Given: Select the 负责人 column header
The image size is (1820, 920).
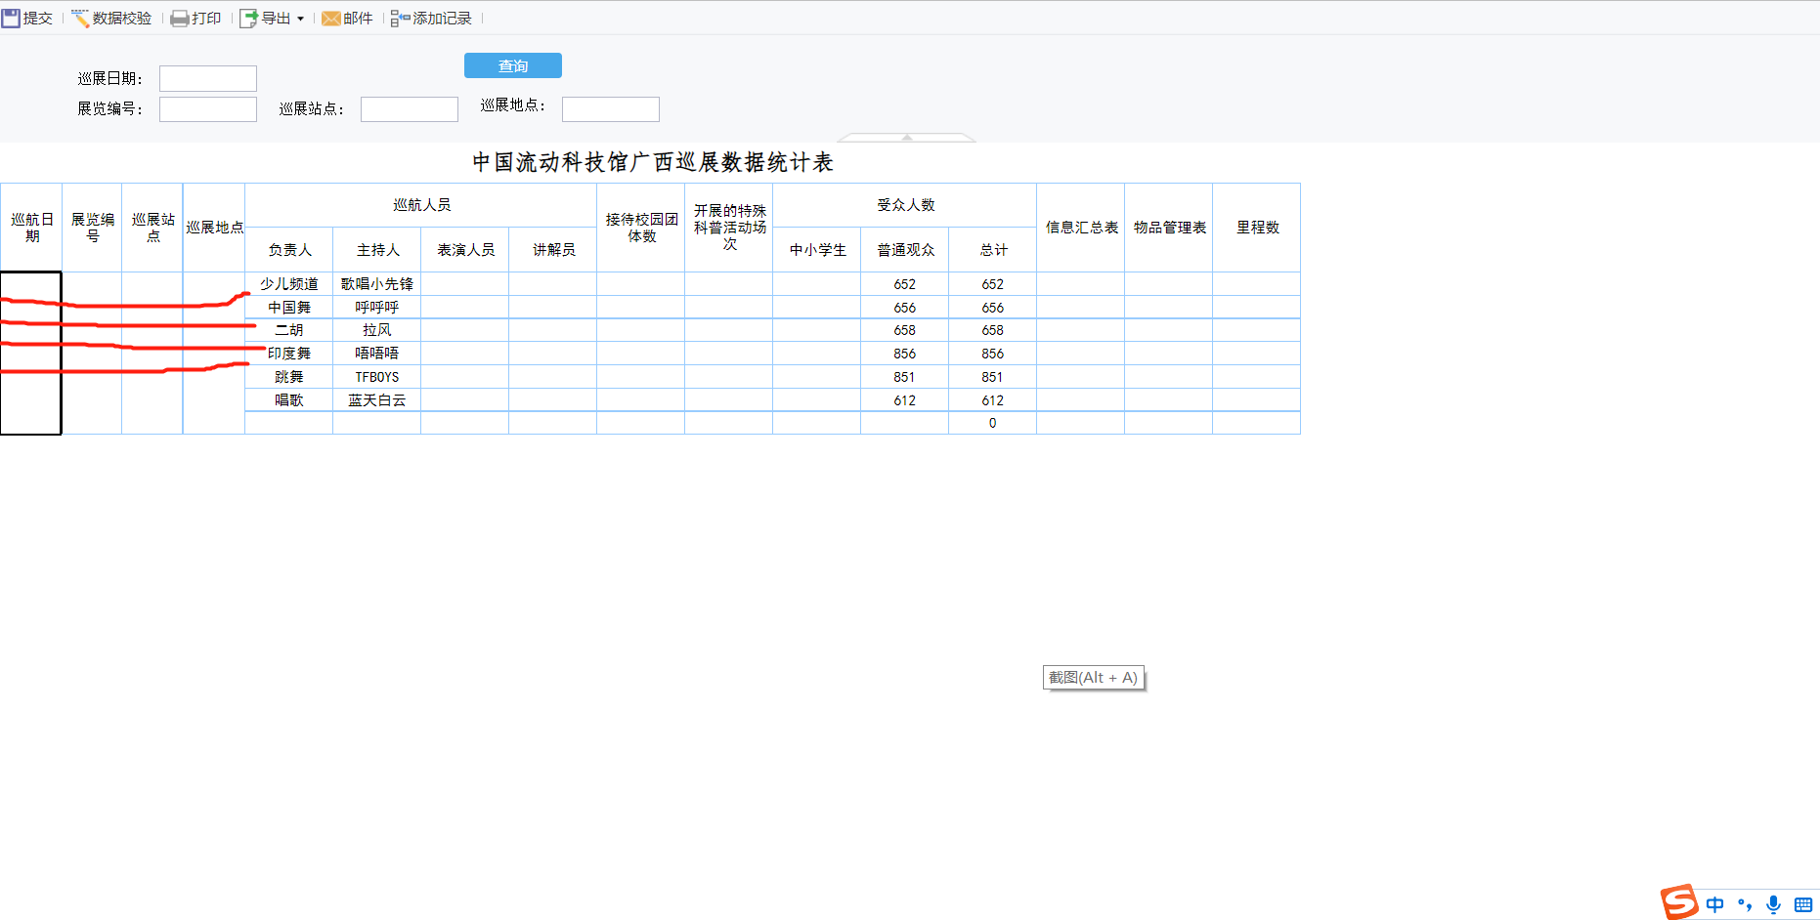Looking at the screenshot, I should (x=289, y=250).
